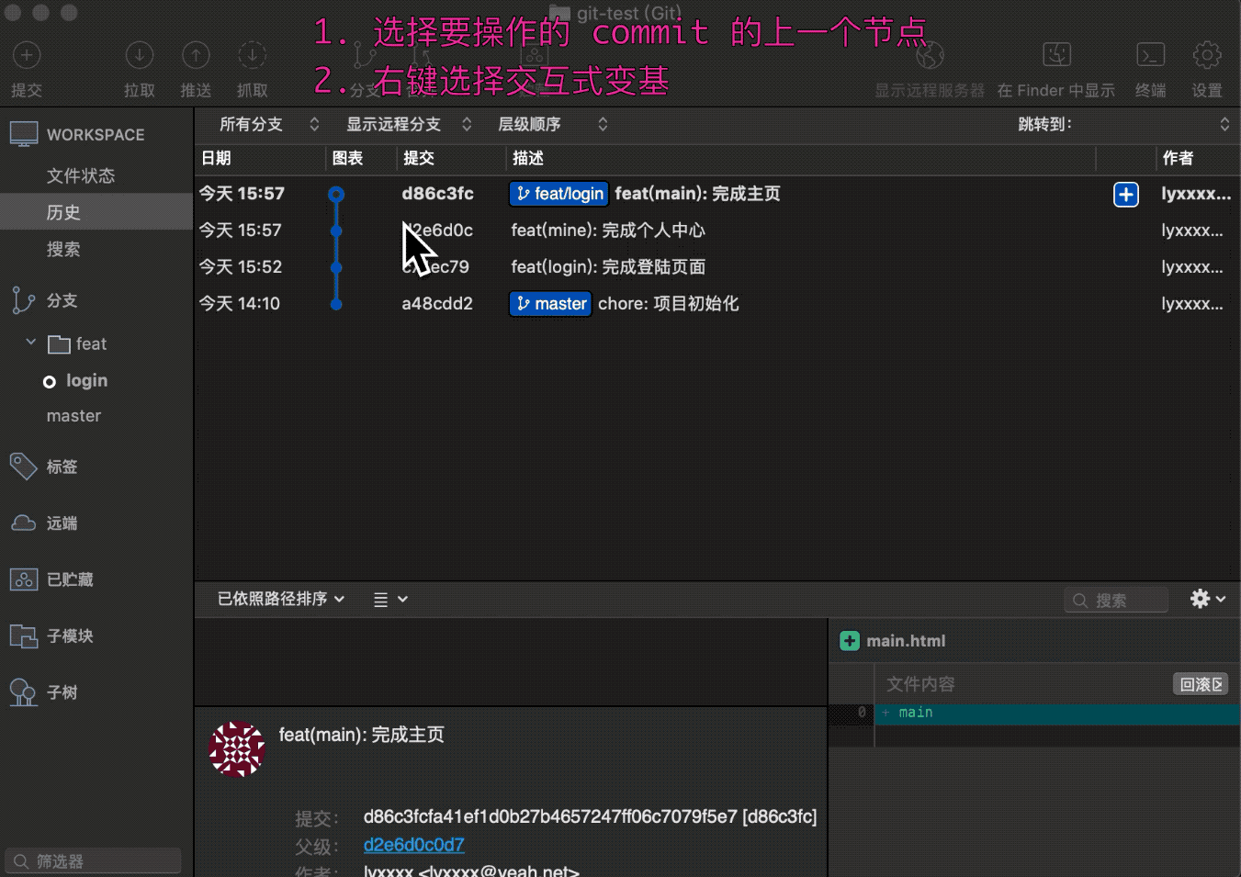Click the 日期 column header
1241x877 pixels.
pyautogui.click(x=217, y=158)
